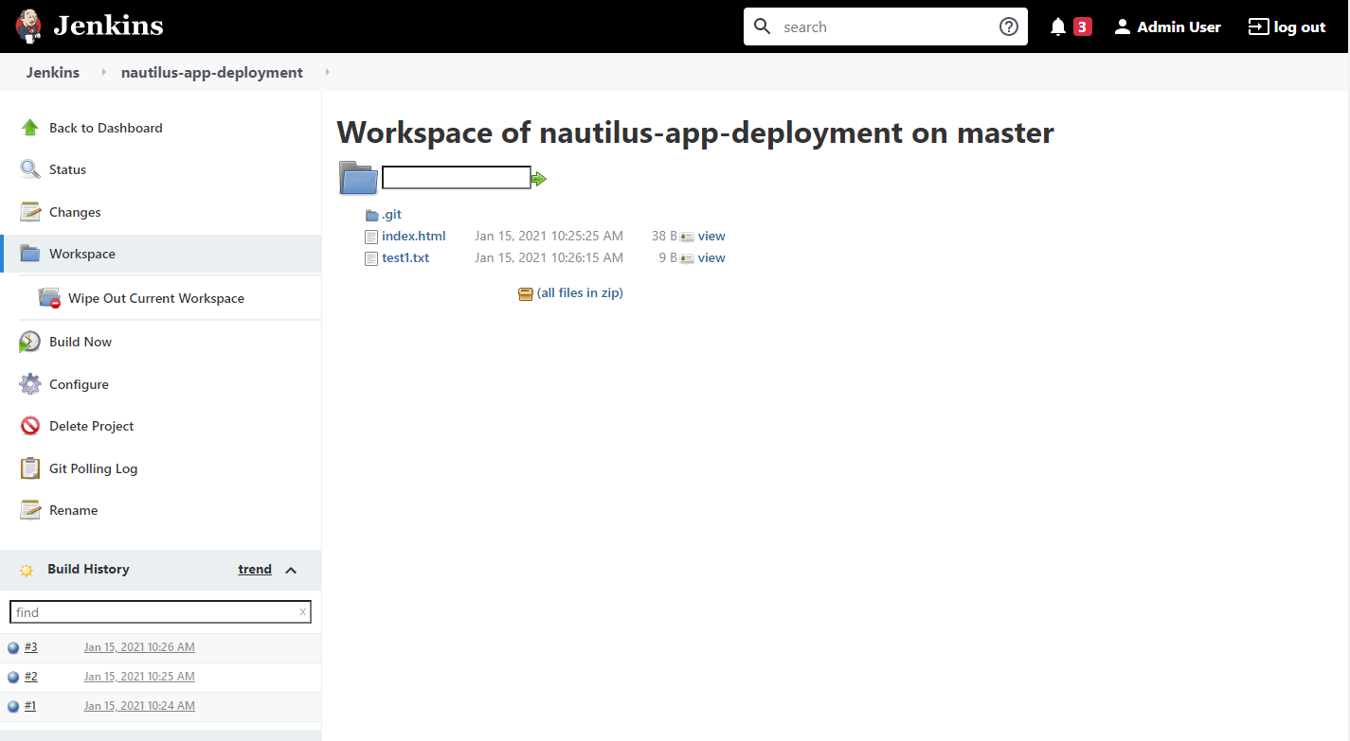Viewport: 1350px width, 741px height.
Task: Click the search help question mark icon
Action: pos(1009,26)
